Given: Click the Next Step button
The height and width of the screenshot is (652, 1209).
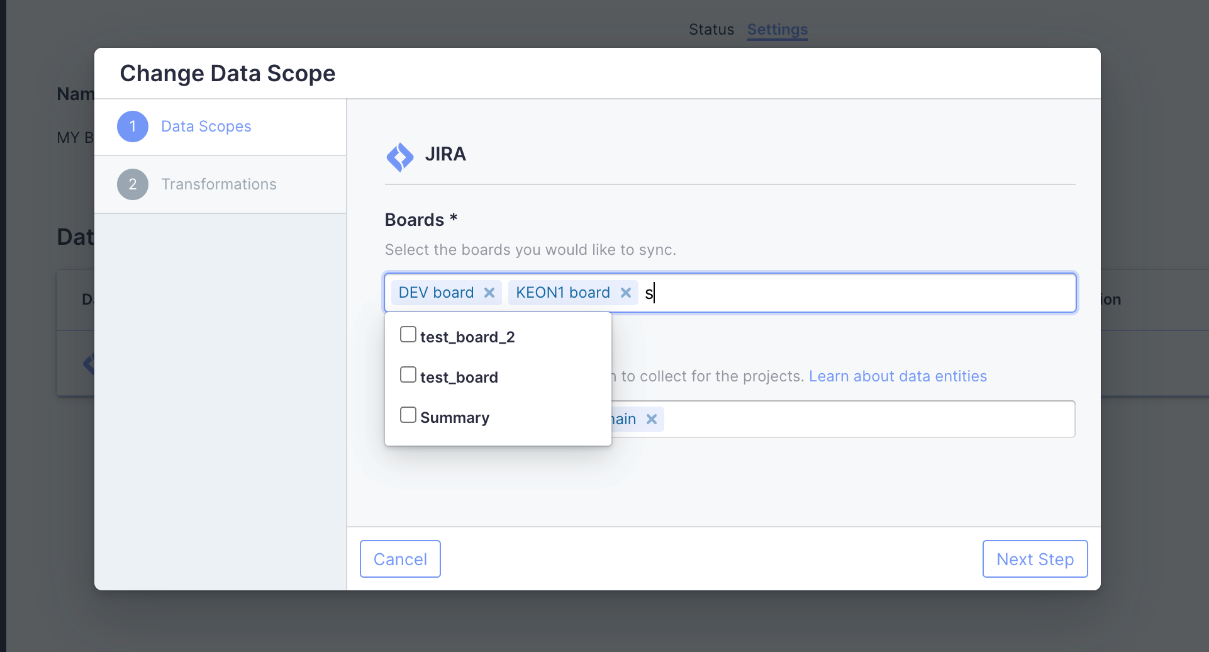Looking at the screenshot, I should [1035, 559].
